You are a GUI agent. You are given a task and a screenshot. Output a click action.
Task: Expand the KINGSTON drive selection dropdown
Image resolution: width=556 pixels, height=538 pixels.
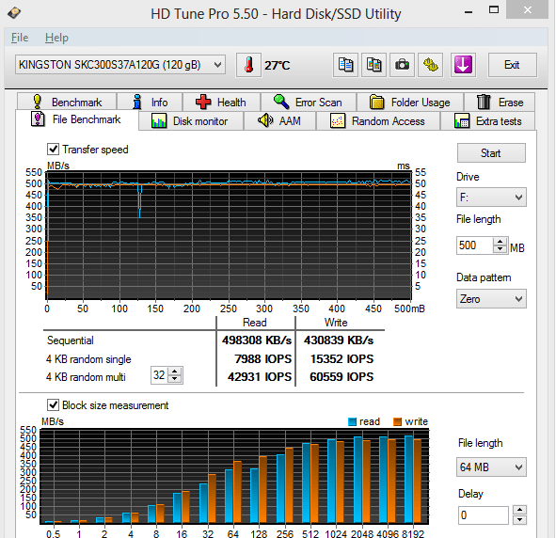(x=120, y=65)
